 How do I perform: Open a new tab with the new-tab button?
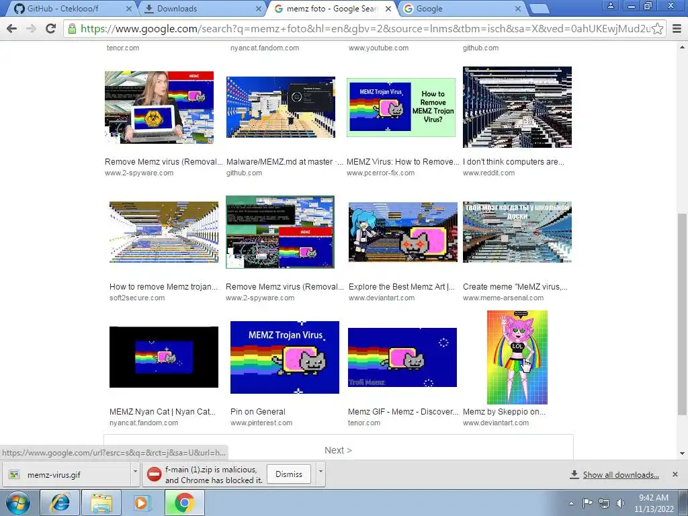(538, 9)
